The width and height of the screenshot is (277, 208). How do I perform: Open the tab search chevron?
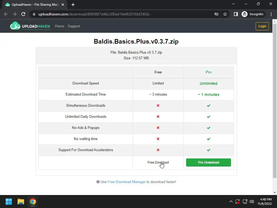(233, 4)
